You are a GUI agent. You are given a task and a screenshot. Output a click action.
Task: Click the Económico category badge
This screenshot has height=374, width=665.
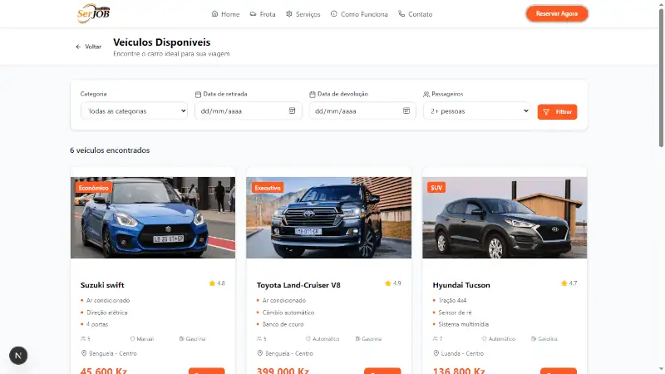pos(94,188)
